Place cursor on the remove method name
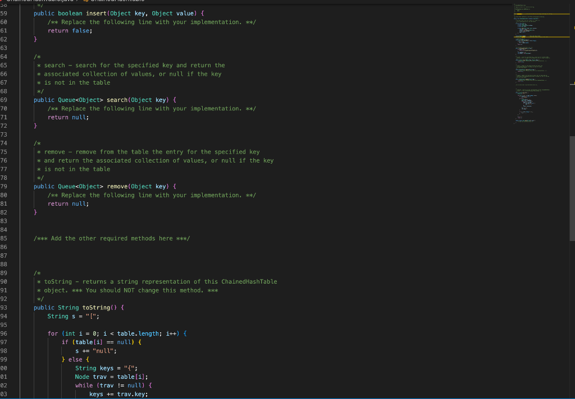The height and width of the screenshot is (399, 575). coord(117,186)
